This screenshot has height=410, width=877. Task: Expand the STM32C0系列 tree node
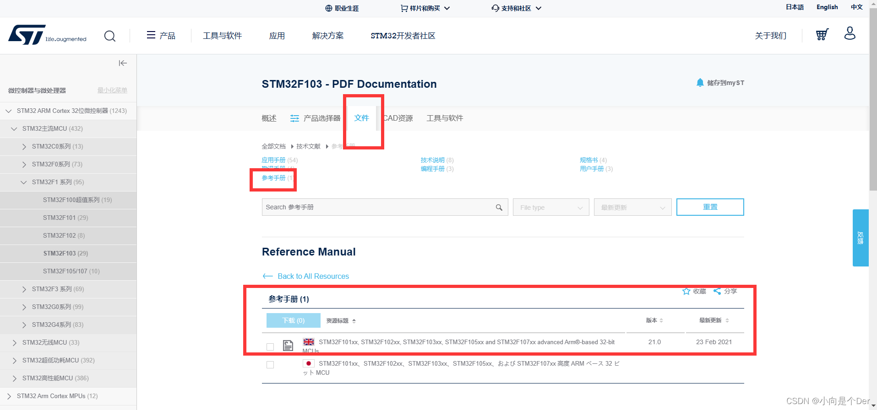24,146
